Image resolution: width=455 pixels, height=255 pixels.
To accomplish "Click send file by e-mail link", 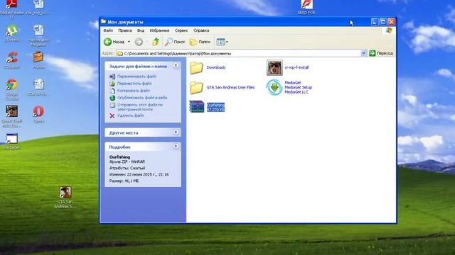I will coord(140,107).
